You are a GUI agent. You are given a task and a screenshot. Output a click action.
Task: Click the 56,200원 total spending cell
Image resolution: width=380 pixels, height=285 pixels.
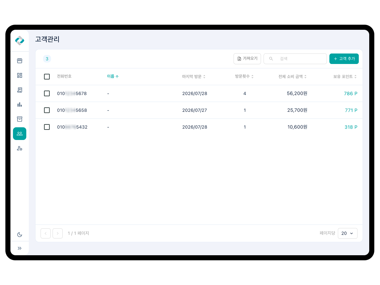point(297,93)
